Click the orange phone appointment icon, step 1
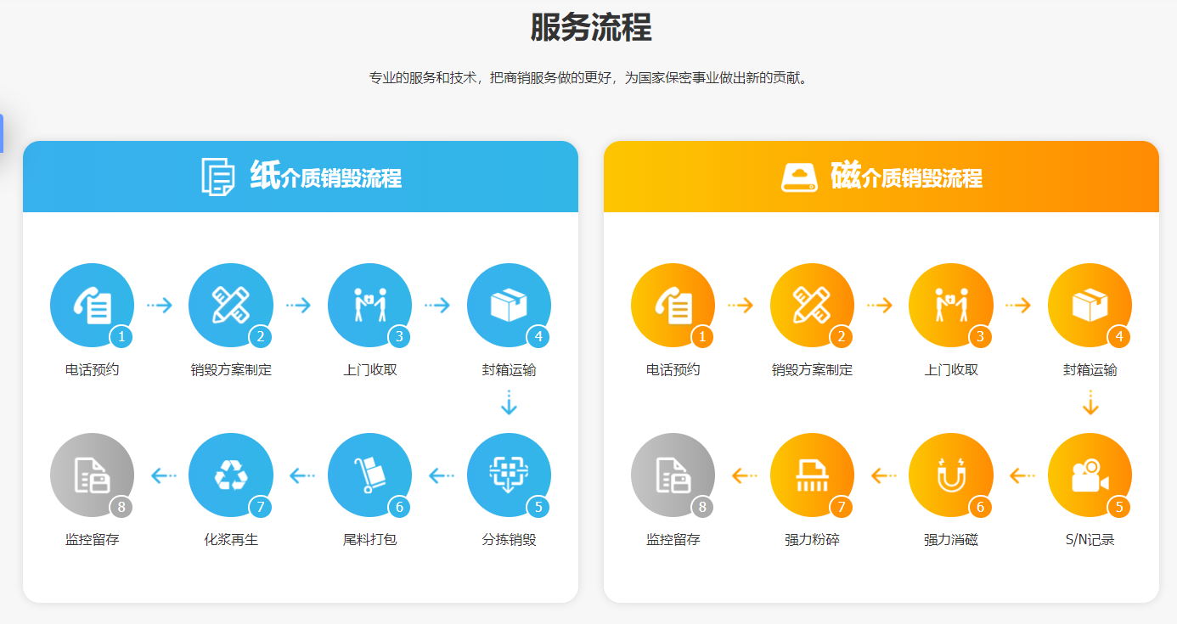This screenshot has width=1177, height=624. [x=673, y=306]
